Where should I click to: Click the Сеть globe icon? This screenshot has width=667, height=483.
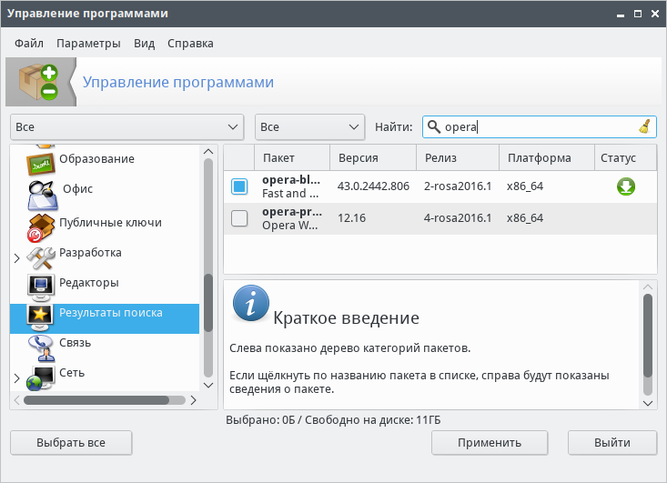pyautogui.click(x=41, y=376)
